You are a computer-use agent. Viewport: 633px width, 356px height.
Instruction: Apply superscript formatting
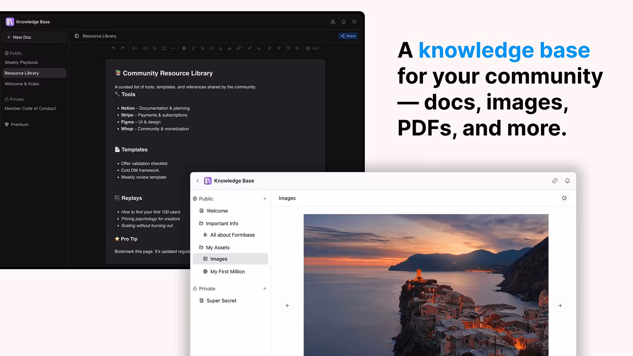[x=250, y=48]
